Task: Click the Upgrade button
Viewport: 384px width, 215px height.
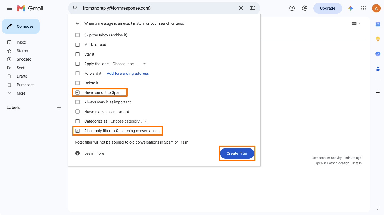Action: click(x=328, y=8)
